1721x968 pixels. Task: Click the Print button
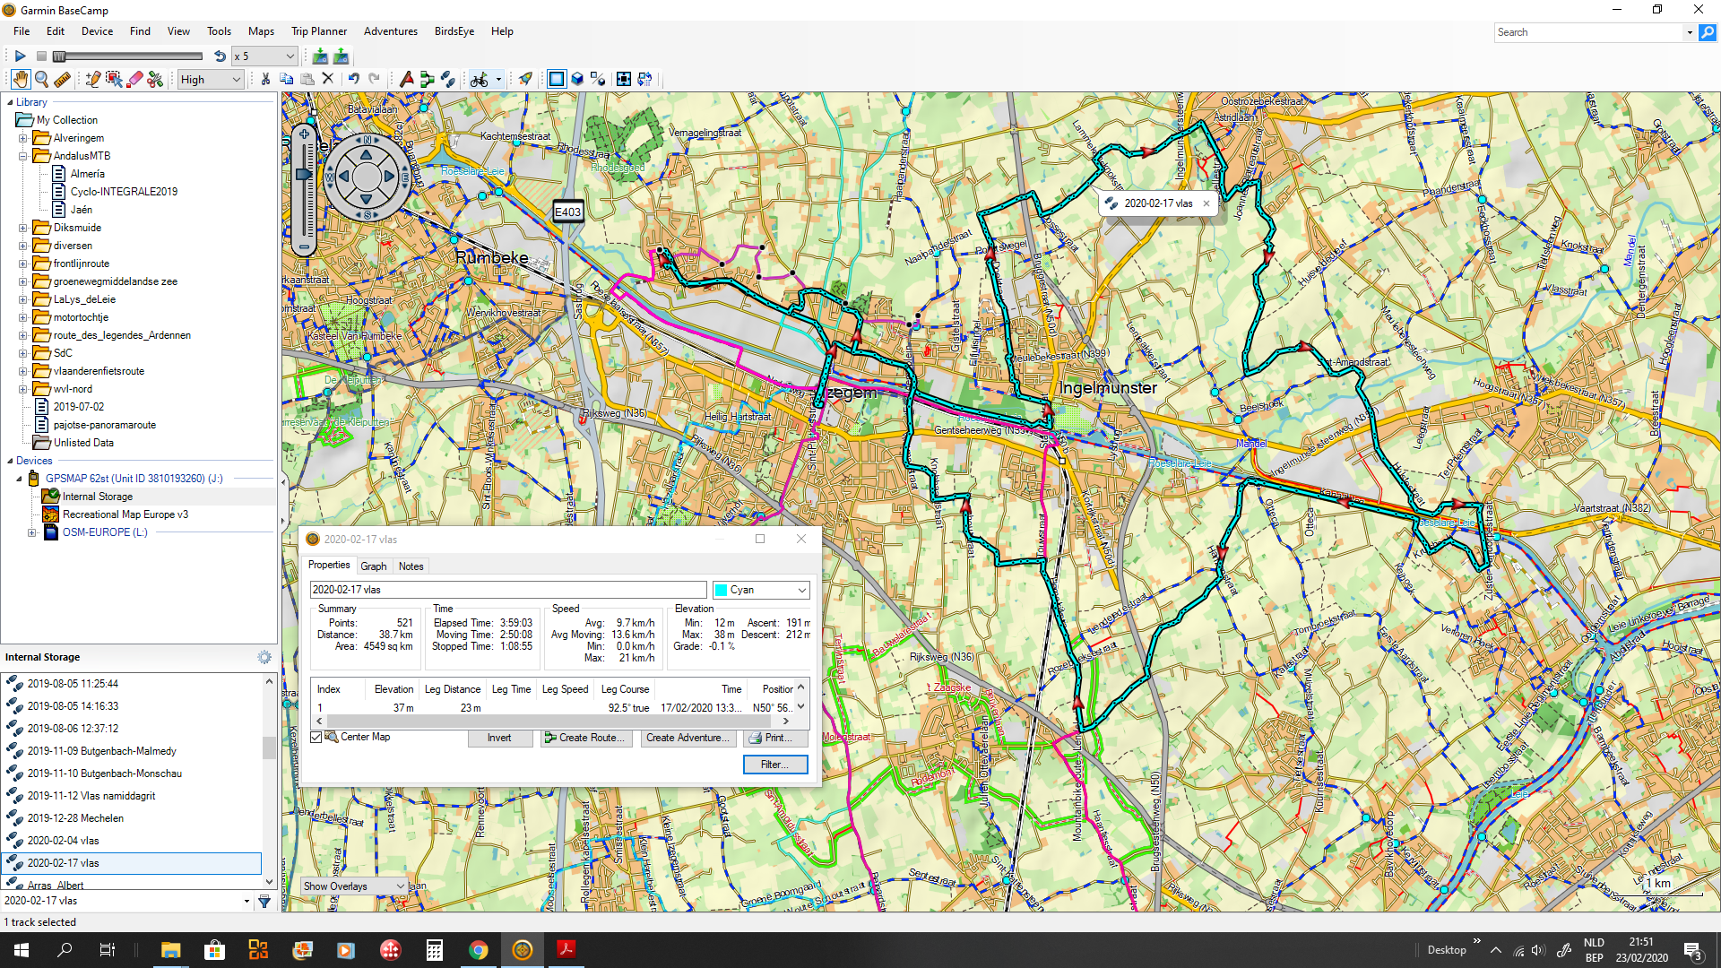click(x=776, y=738)
